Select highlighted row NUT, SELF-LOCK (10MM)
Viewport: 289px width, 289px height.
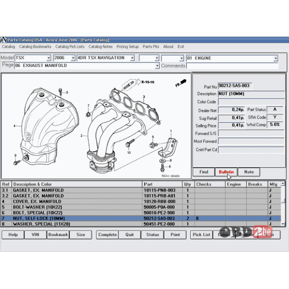141,218
